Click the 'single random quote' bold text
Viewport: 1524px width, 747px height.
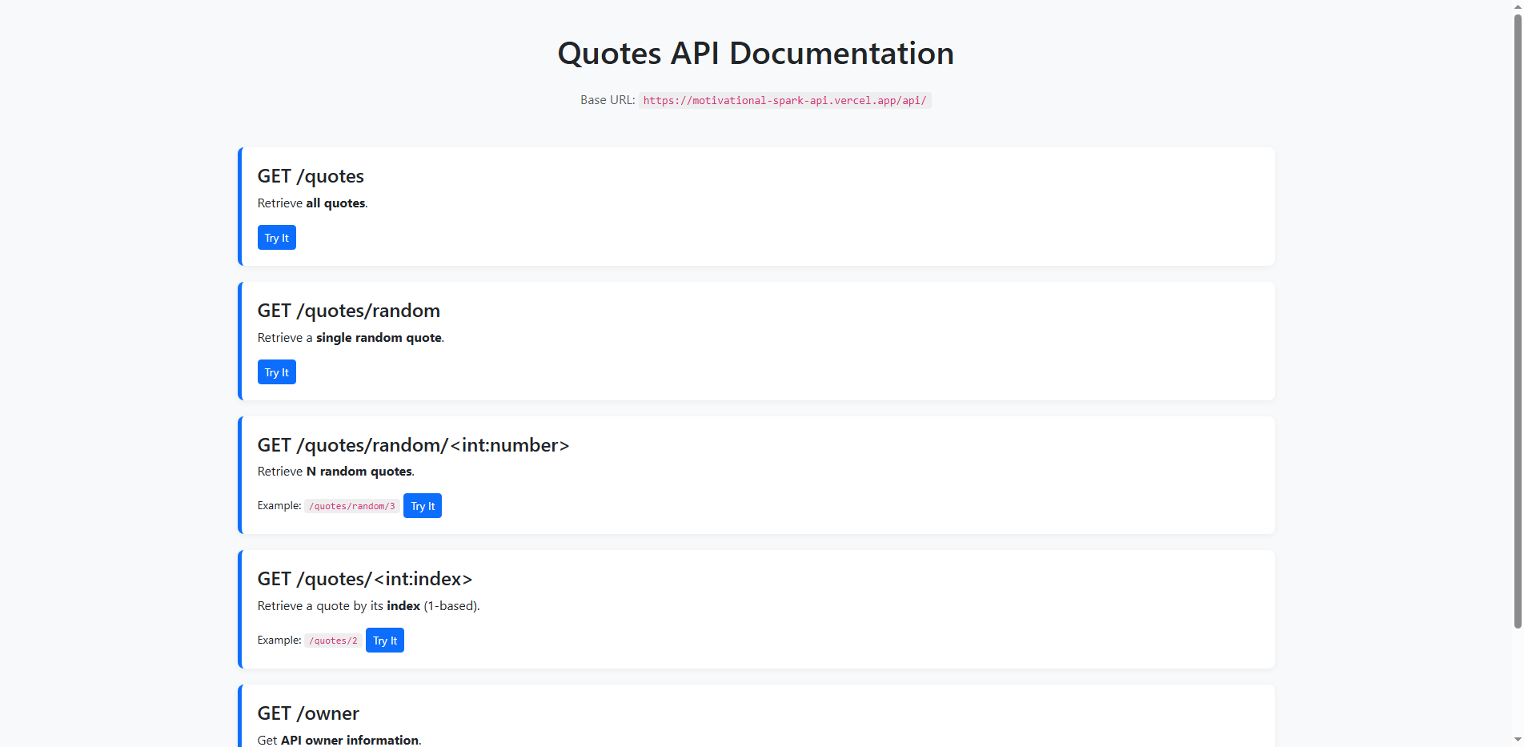pos(379,337)
